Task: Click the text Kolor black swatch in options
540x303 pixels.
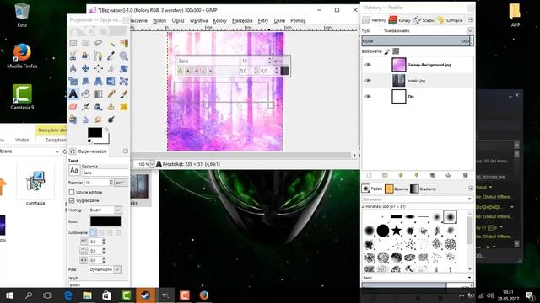Action: tap(105, 221)
